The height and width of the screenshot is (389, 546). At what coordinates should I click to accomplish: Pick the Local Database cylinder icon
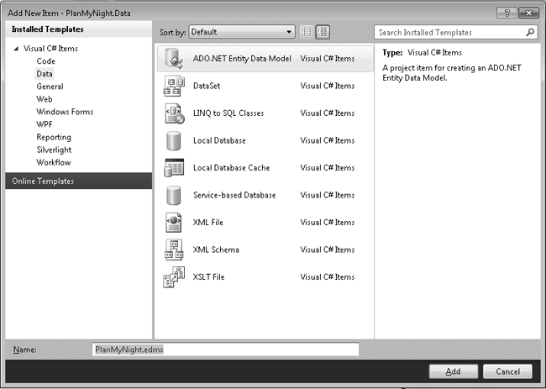coord(173,140)
